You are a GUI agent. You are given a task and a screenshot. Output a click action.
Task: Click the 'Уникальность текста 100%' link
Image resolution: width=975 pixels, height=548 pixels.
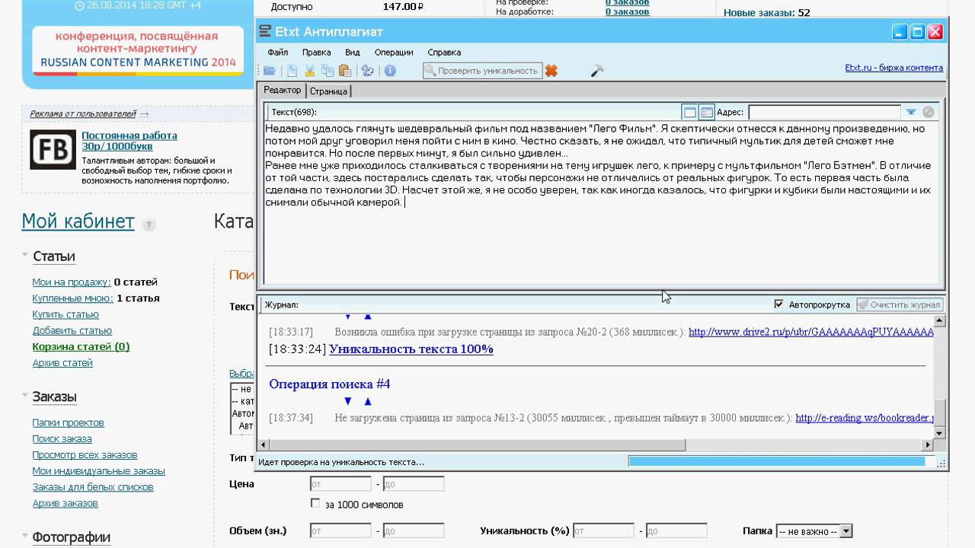(x=411, y=349)
